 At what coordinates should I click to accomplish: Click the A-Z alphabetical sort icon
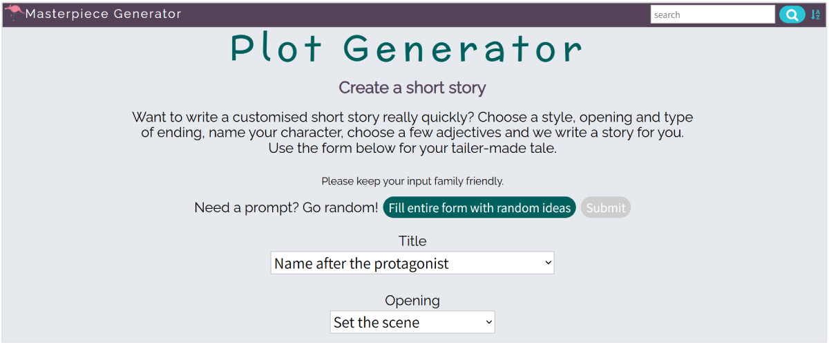click(x=816, y=15)
